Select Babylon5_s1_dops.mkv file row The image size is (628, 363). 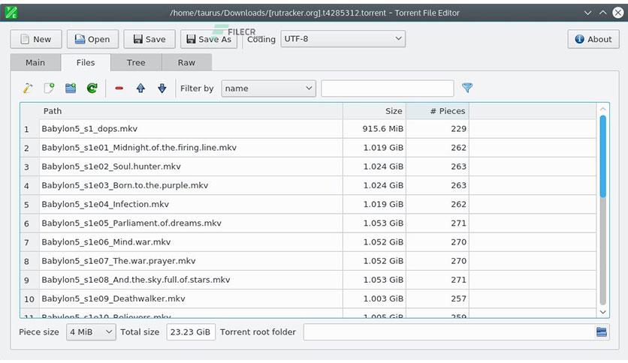click(x=191, y=129)
